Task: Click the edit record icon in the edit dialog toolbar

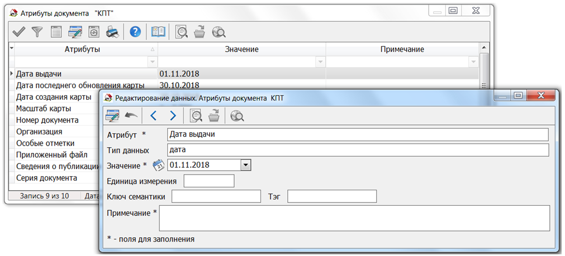Action: 112,115
